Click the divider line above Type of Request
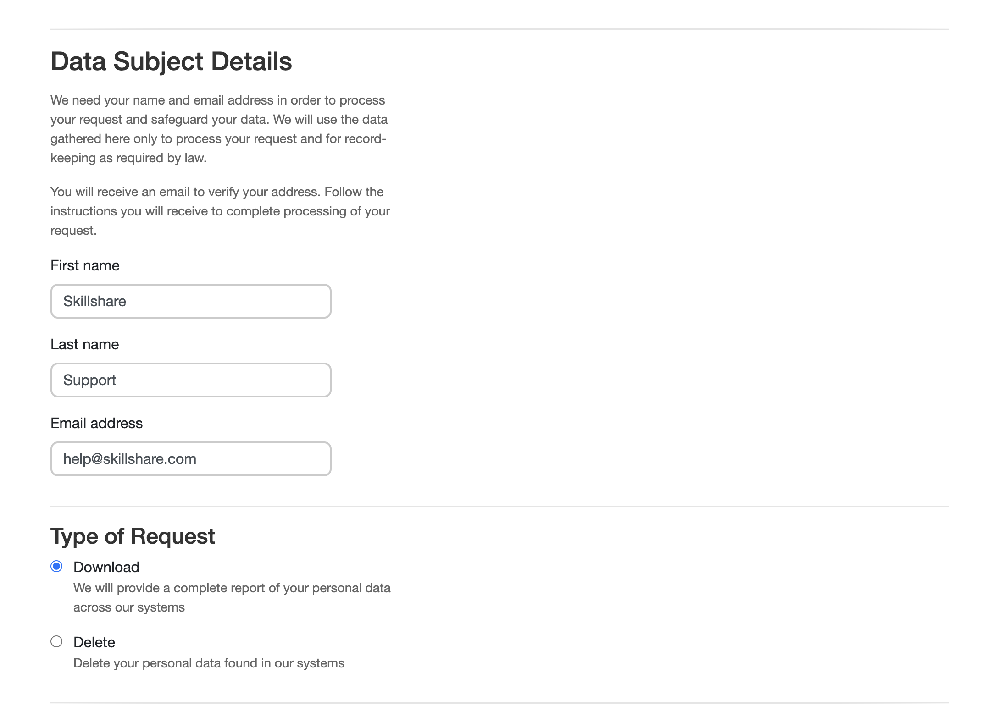 pyautogui.click(x=500, y=507)
